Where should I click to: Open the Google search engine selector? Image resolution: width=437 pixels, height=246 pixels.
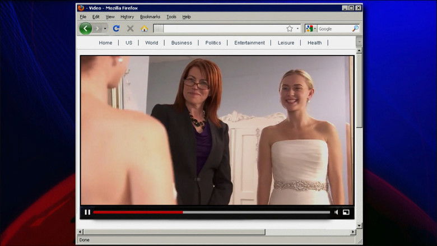[x=310, y=29]
